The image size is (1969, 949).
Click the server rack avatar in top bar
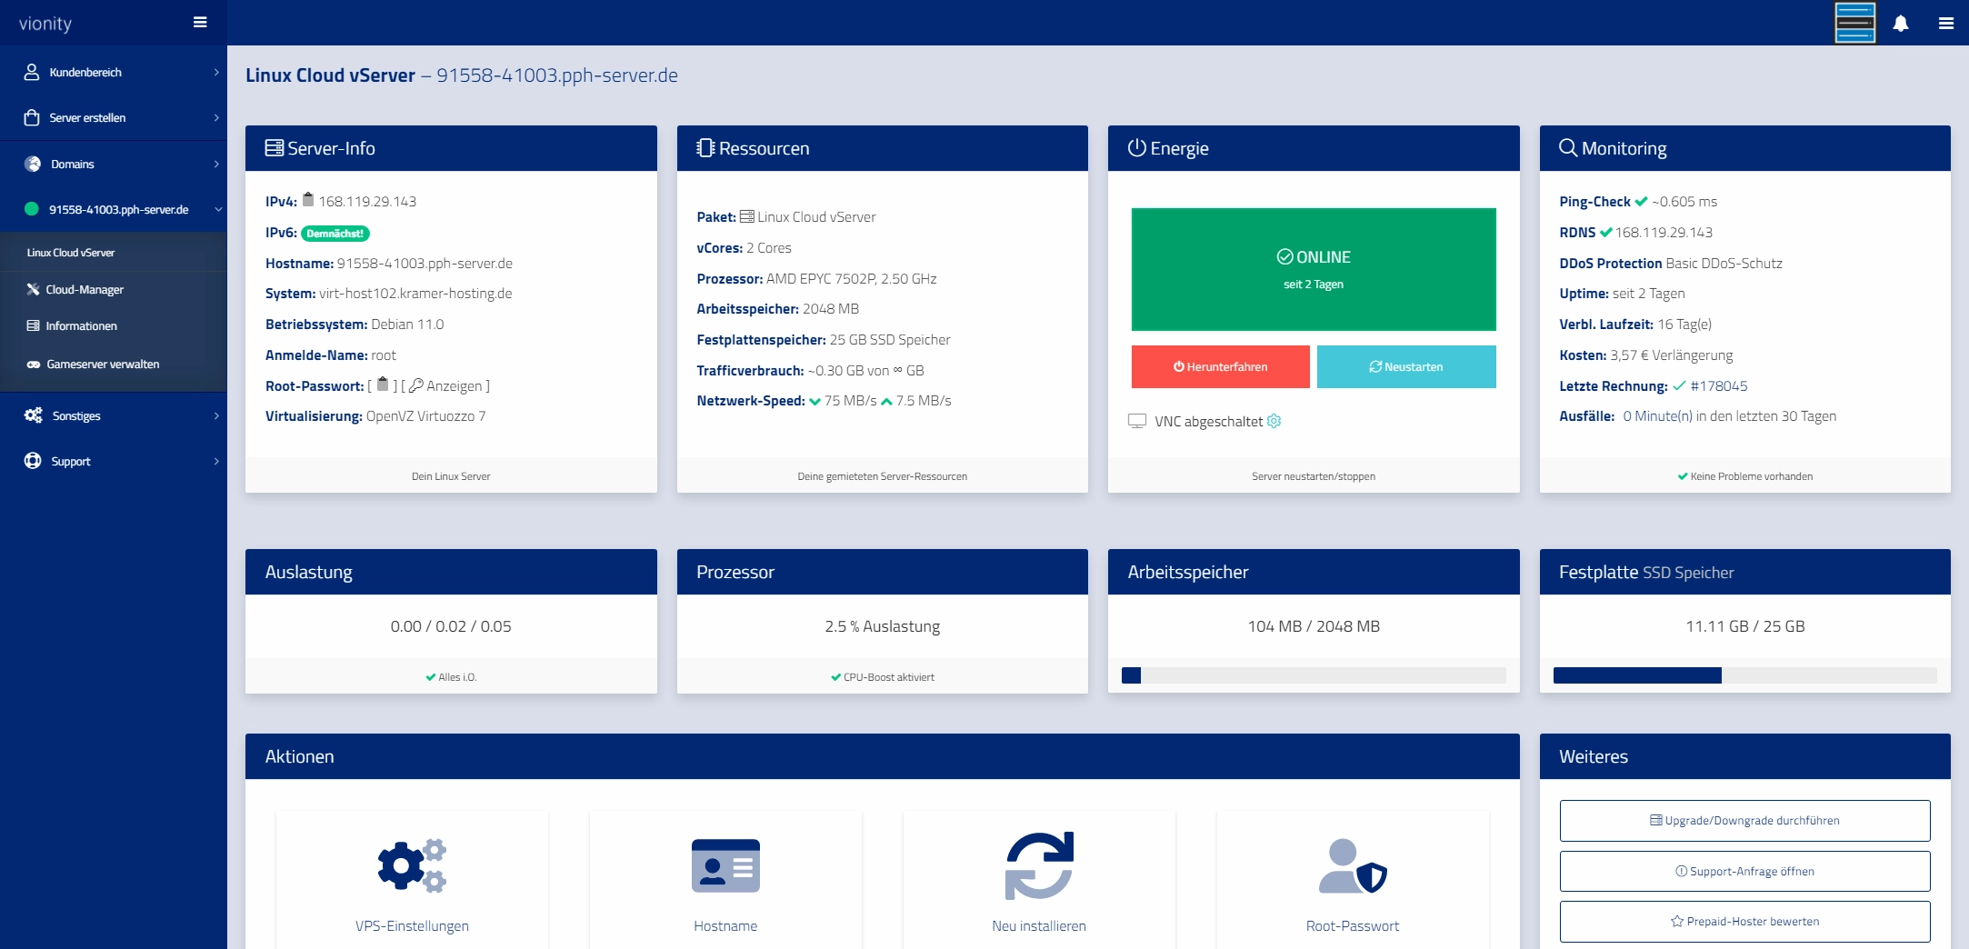click(x=1855, y=23)
